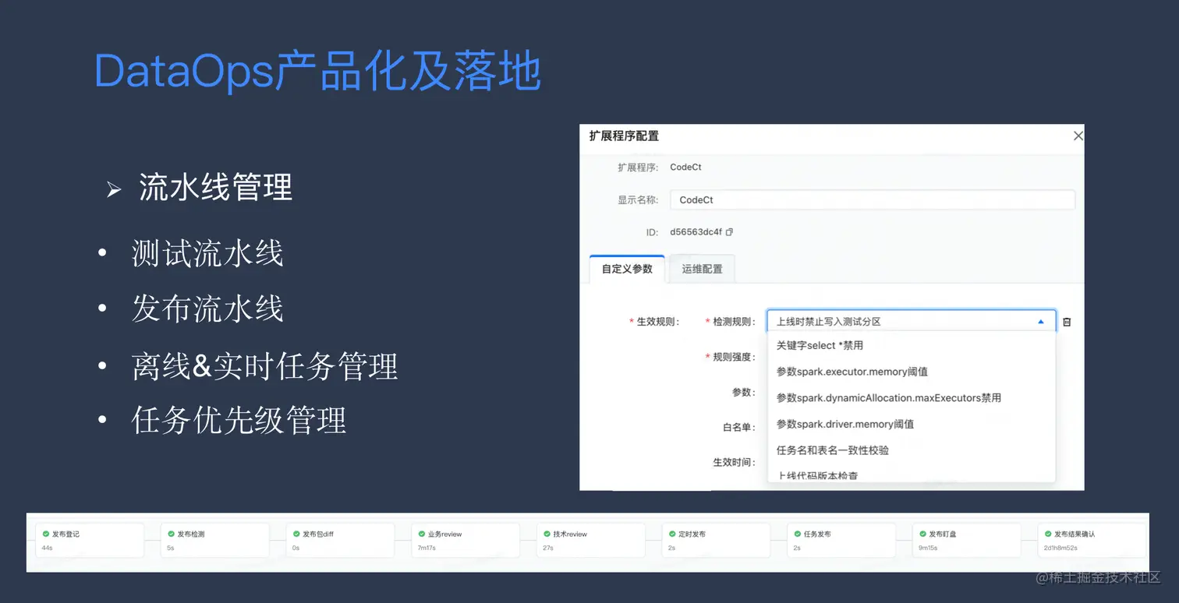Click the 测试流水线 bullet

click(207, 254)
